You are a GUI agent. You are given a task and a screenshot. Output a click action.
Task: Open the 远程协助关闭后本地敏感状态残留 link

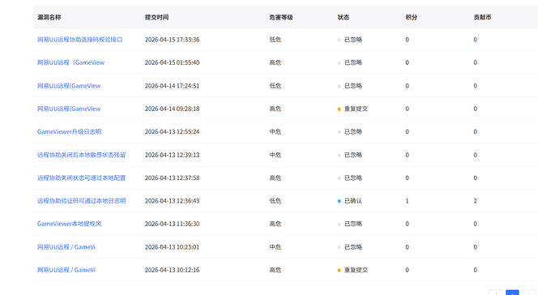[82, 155]
